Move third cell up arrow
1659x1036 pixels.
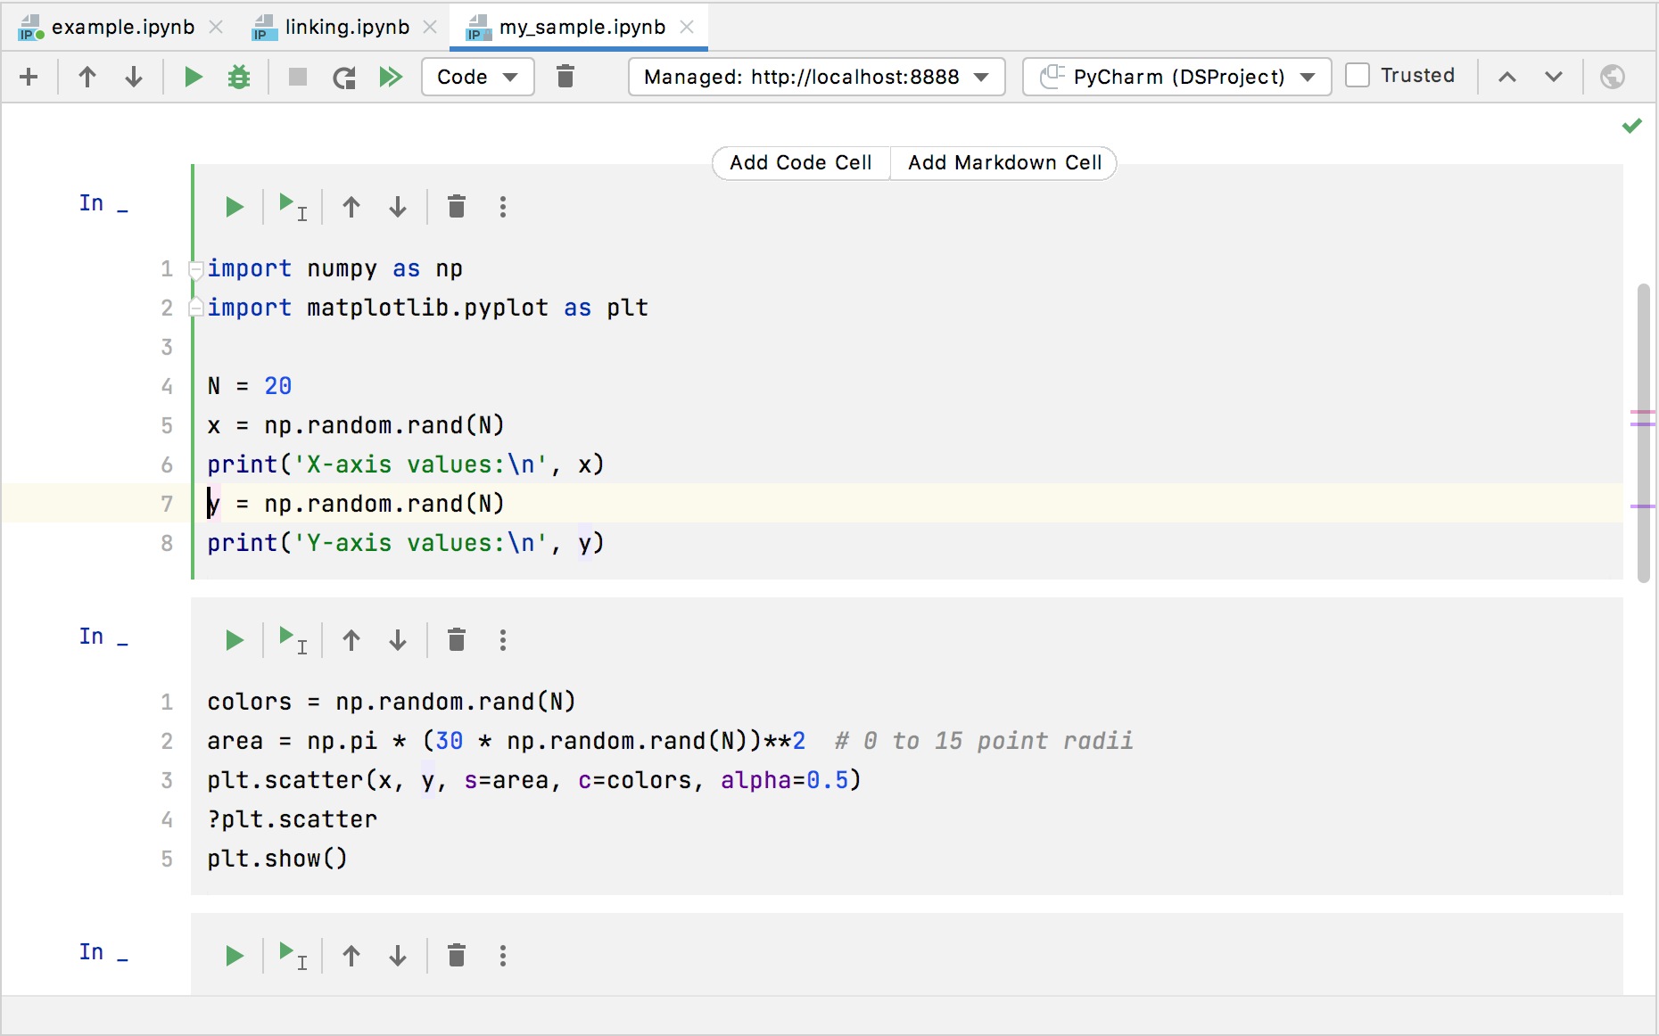tap(351, 956)
